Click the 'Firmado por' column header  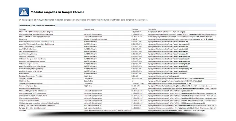tap(89, 30)
